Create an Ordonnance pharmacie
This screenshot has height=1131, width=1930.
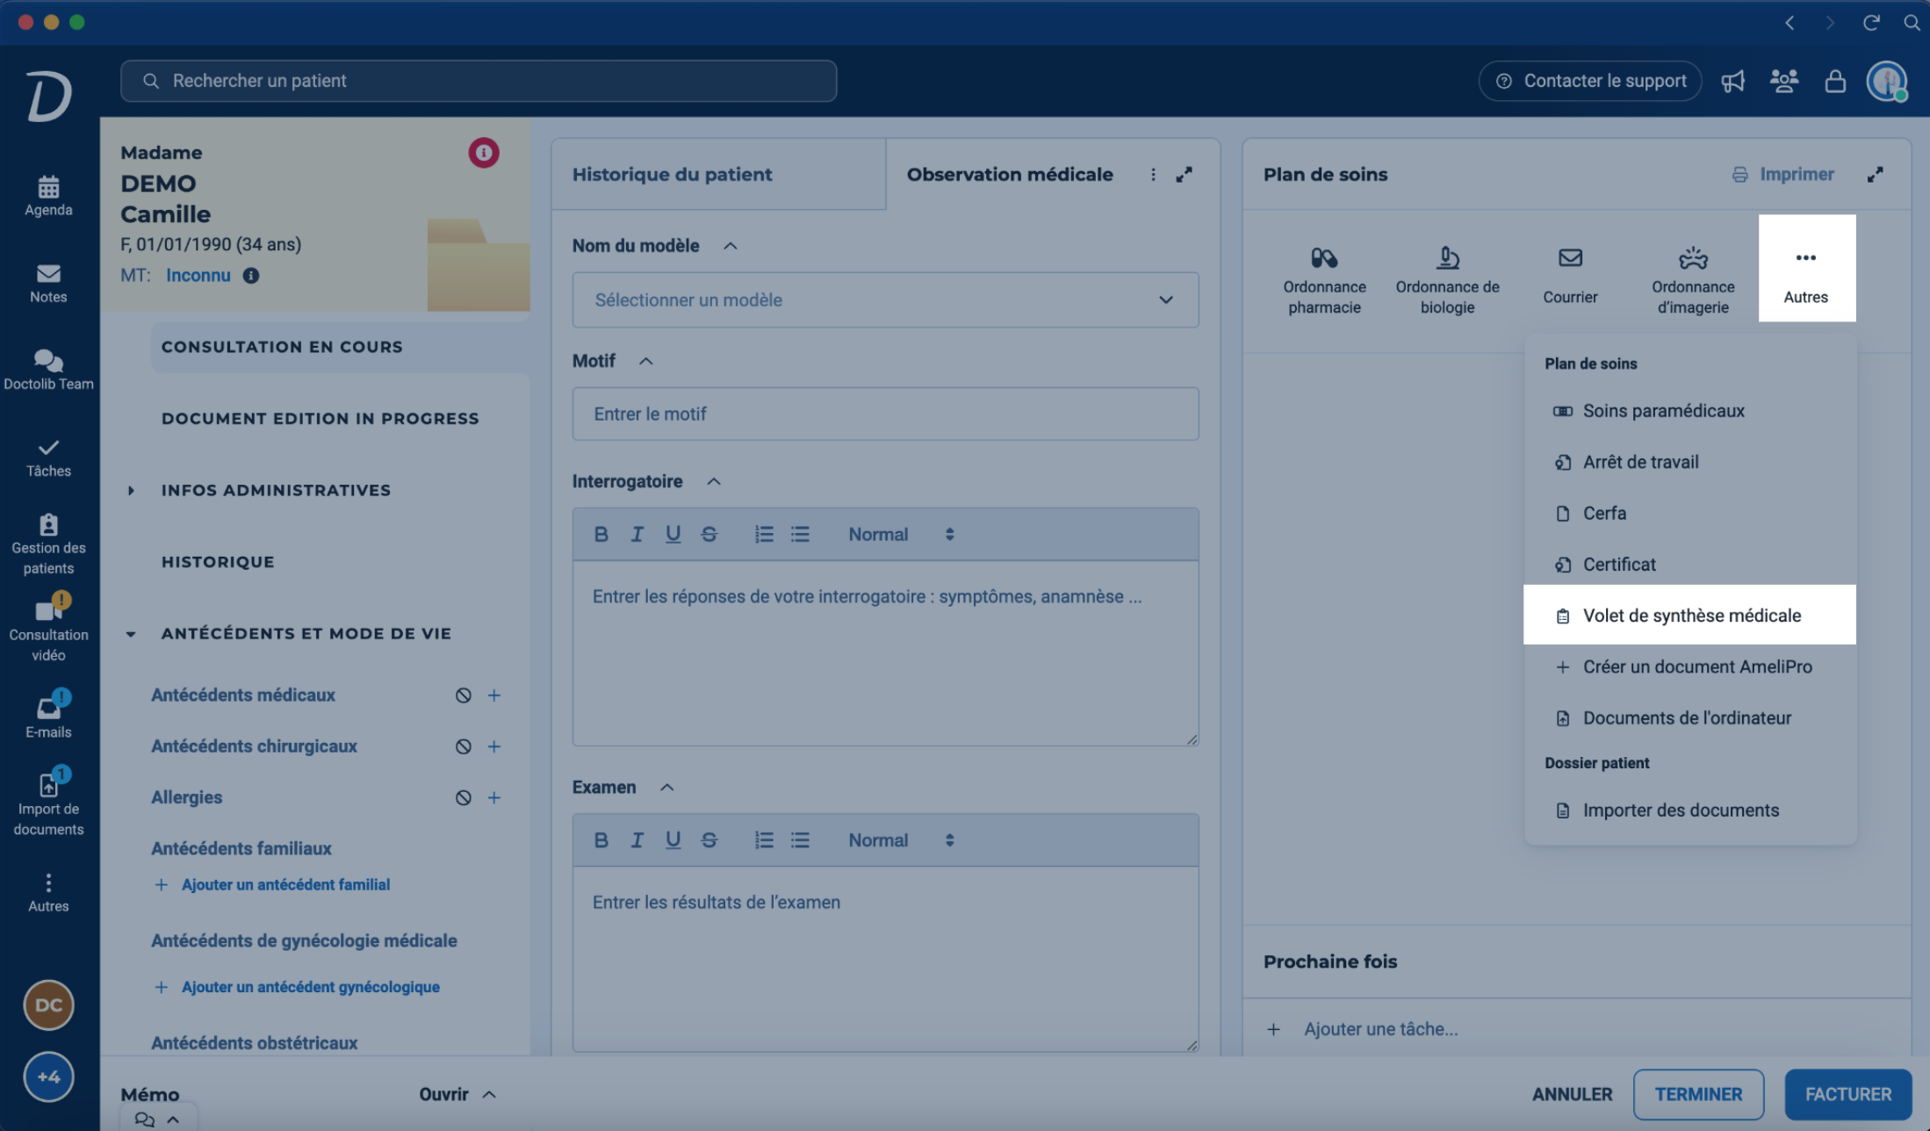(1324, 280)
